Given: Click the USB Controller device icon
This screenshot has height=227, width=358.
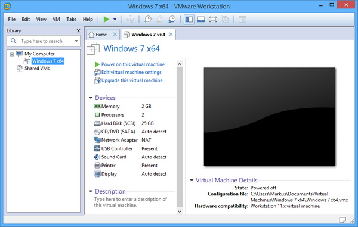Looking at the screenshot, I should (x=97, y=148).
